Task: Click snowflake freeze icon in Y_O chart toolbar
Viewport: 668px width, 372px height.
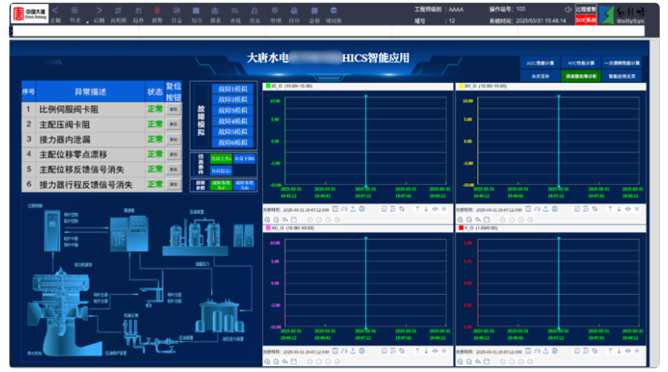Action: pyautogui.click(x=637, y=351)
